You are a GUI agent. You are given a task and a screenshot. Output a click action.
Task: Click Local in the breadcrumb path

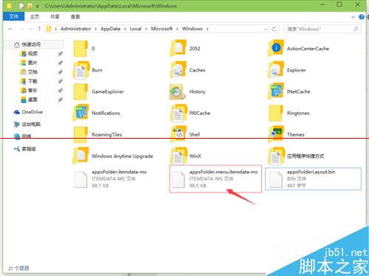coord(135,29)
